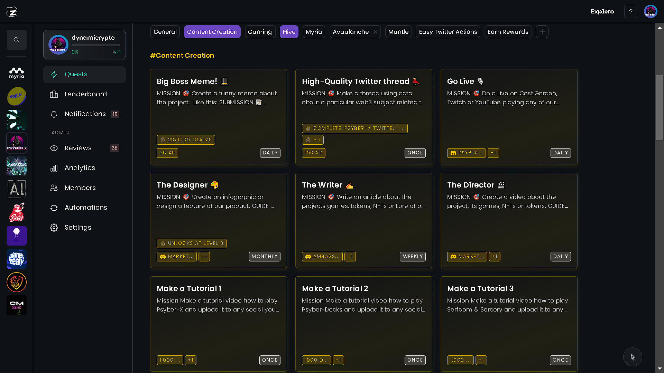Click the scrollbar down arrow
This screenshot has width=664, height=373.
coord(660,369)
